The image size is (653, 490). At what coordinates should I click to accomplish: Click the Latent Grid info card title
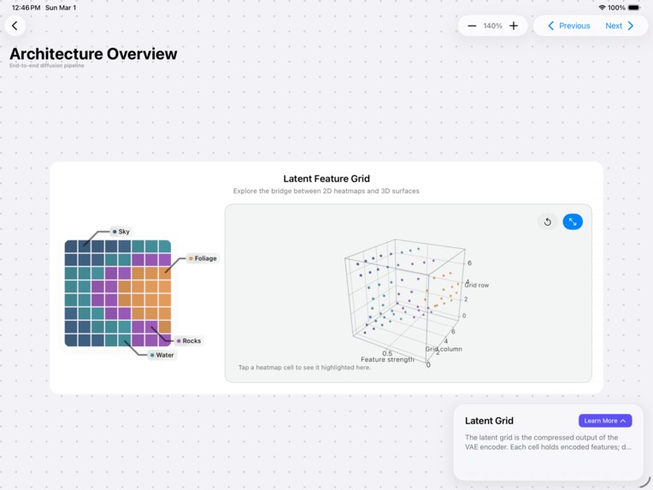[x=489, y=421]
